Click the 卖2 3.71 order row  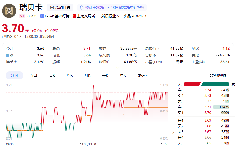tap(204, 107)
